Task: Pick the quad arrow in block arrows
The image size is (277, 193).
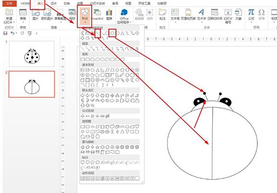Action: pyautogui.click(x=112, y=95)
